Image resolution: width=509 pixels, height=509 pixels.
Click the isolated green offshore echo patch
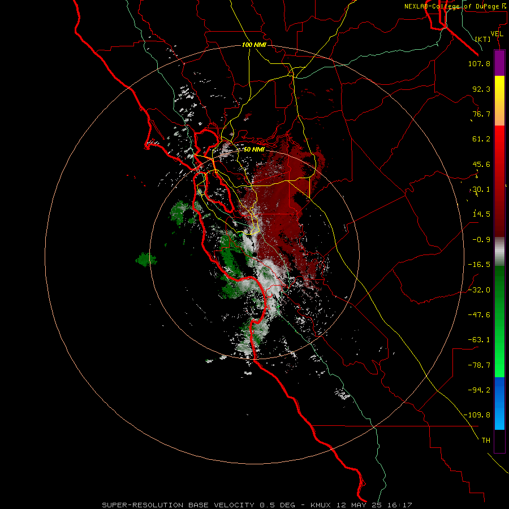tap(146, 260)
